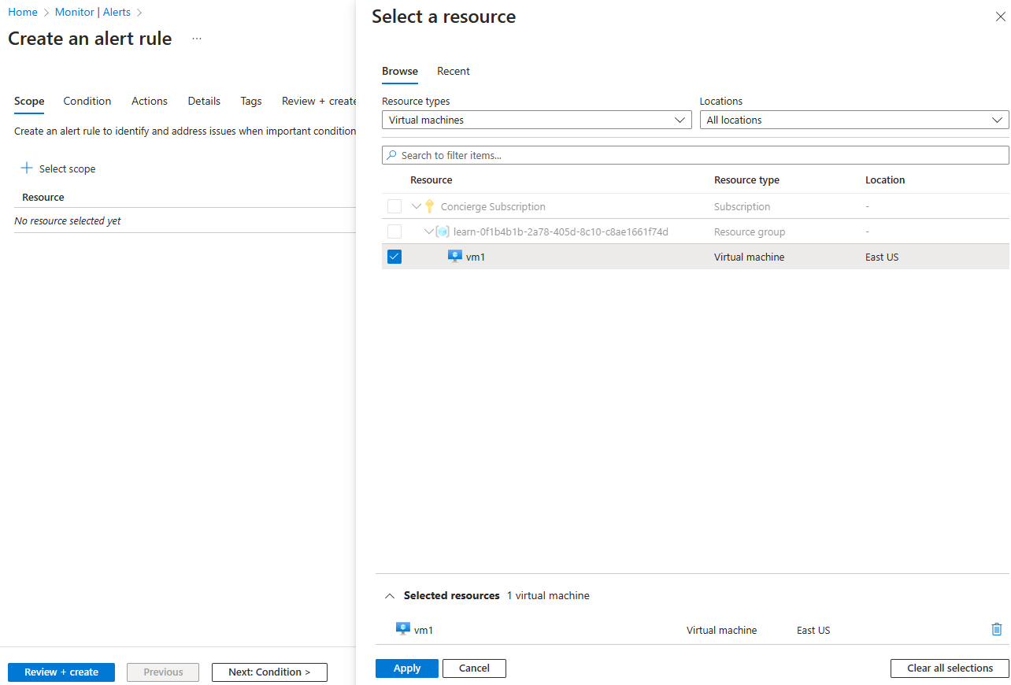Screen dimensions: 1011x685
Task: Open the ellipsis menu next to Create an alert rule
Action: coord(197,39)
